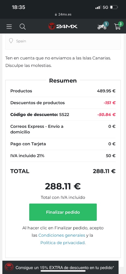
Task: Tap the cart badge showing 1
Action: tap(121, 24)
